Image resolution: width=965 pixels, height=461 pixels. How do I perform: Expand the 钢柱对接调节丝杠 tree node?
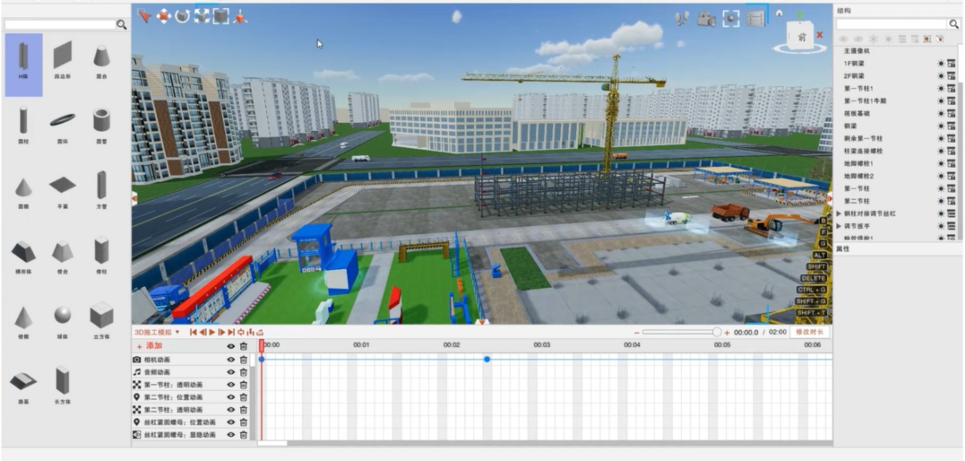[x=839, y=214]
